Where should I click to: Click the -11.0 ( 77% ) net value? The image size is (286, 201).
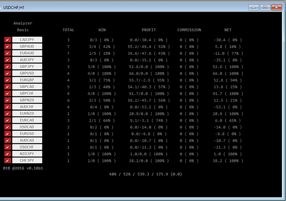(228, 53)
